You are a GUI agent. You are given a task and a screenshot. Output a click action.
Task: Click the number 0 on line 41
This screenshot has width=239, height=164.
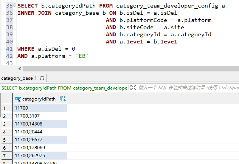[x=73, y=49]
